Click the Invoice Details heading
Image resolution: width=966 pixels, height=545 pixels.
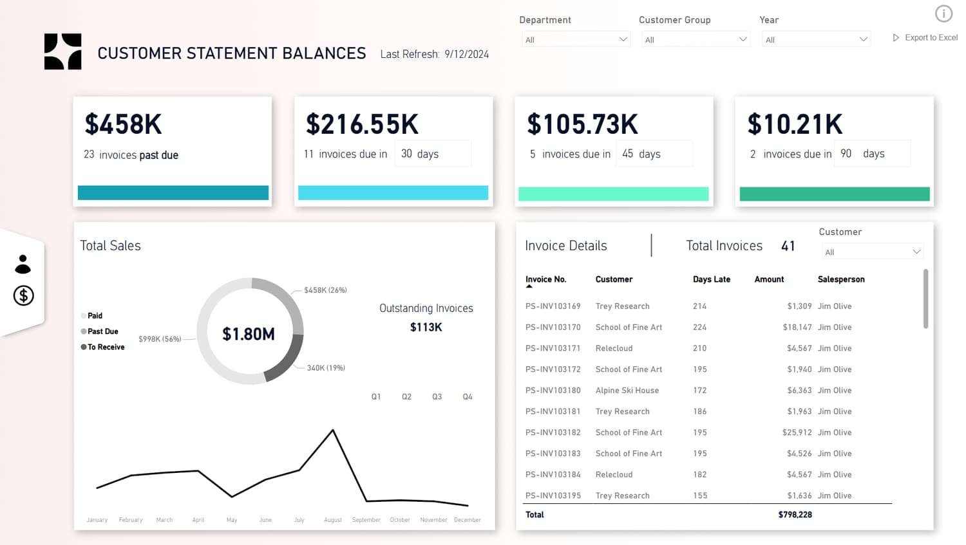566,246
